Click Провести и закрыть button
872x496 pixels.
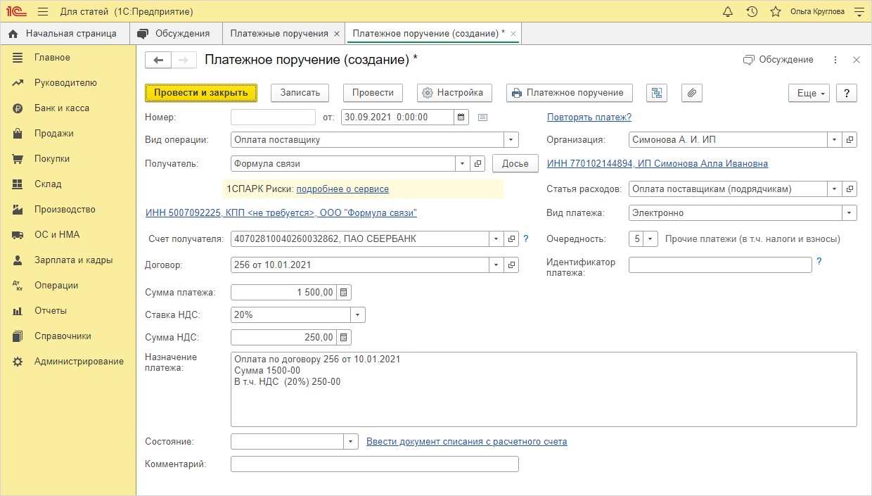[201, 93]
